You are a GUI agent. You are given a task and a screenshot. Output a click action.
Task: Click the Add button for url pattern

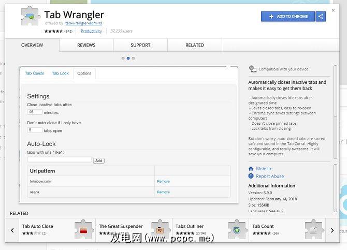pyautogui.click(x=99, y=160)
